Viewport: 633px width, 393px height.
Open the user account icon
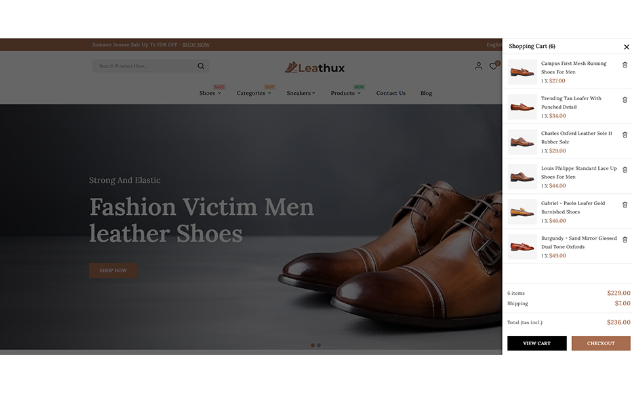(478, 66)
